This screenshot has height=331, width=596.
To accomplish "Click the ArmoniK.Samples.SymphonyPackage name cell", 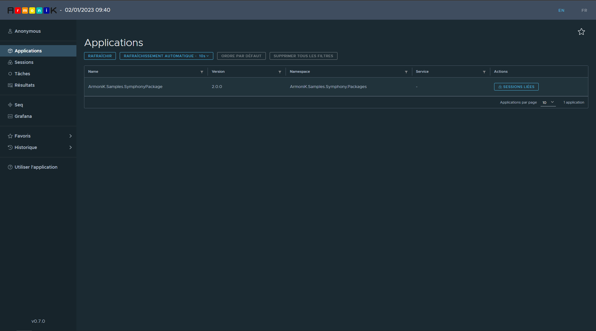I will pos(125,87).
